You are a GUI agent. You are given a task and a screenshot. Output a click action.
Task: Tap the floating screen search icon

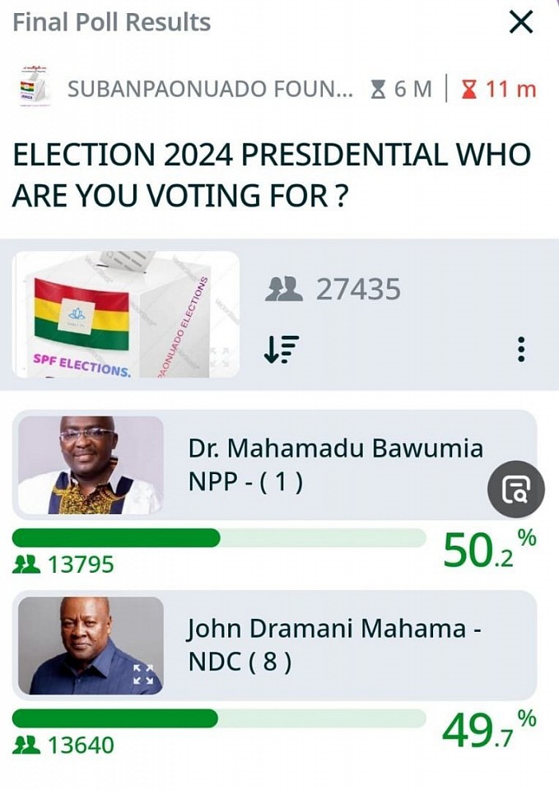515,489
